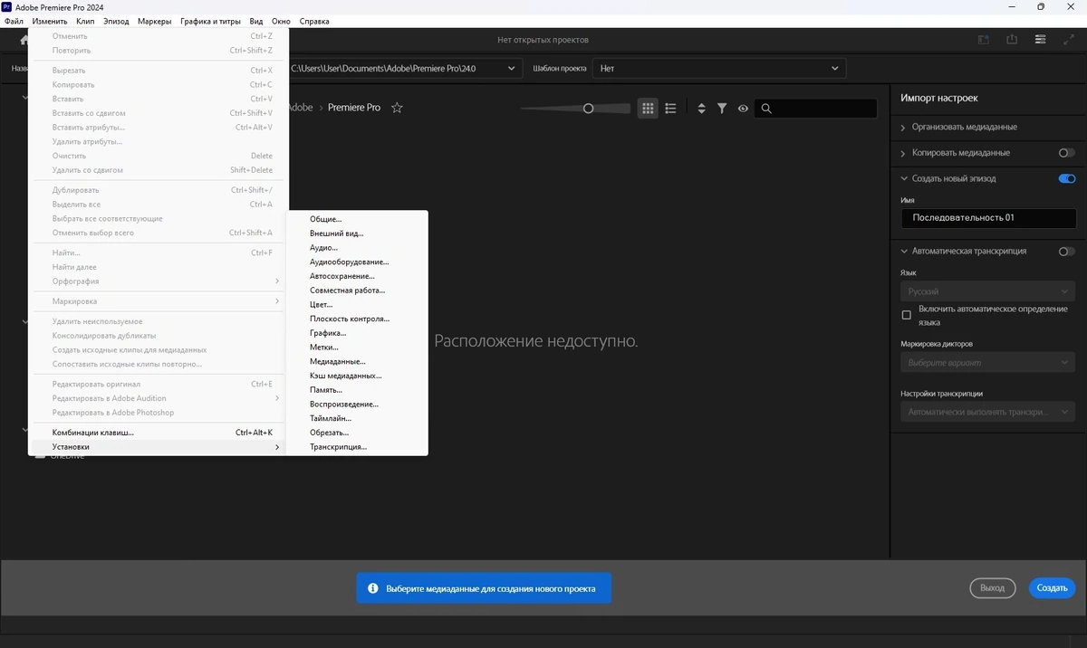Image resolution: width=1087 pixels, height=648 pixels.
Task: Select Внешний вид... preferences entry
Action: 357,233
